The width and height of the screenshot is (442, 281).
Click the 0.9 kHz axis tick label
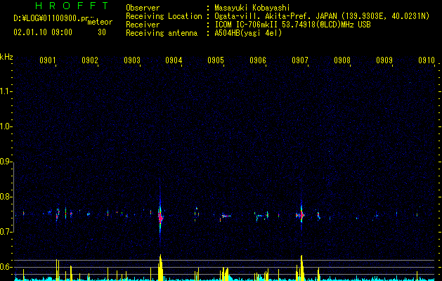[x=6, y=162]
